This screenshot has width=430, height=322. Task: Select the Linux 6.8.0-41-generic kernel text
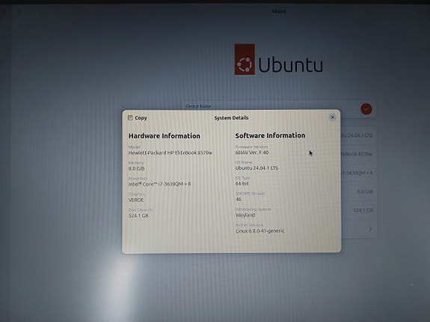[260, 231]
